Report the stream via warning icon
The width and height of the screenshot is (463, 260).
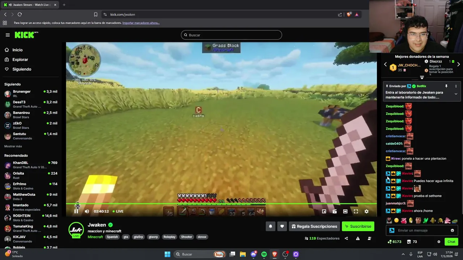tap(358, 238)
